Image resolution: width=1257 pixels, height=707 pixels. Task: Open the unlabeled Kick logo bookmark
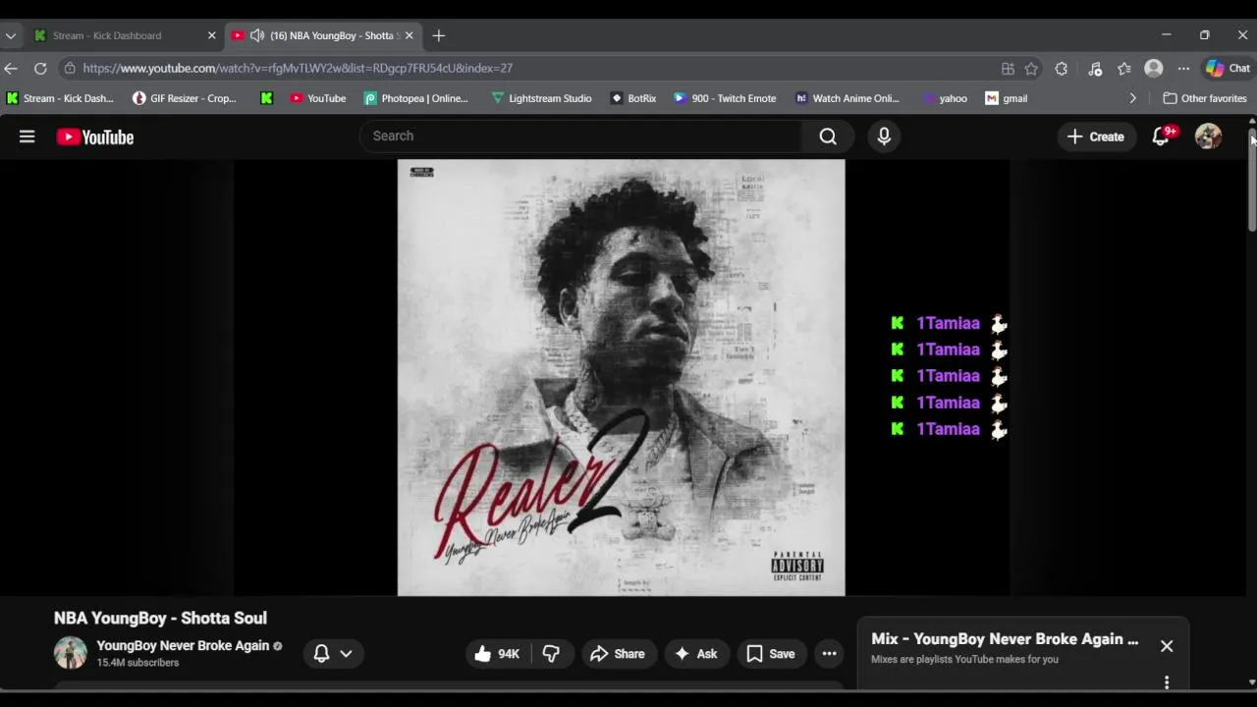pos(266,98)
